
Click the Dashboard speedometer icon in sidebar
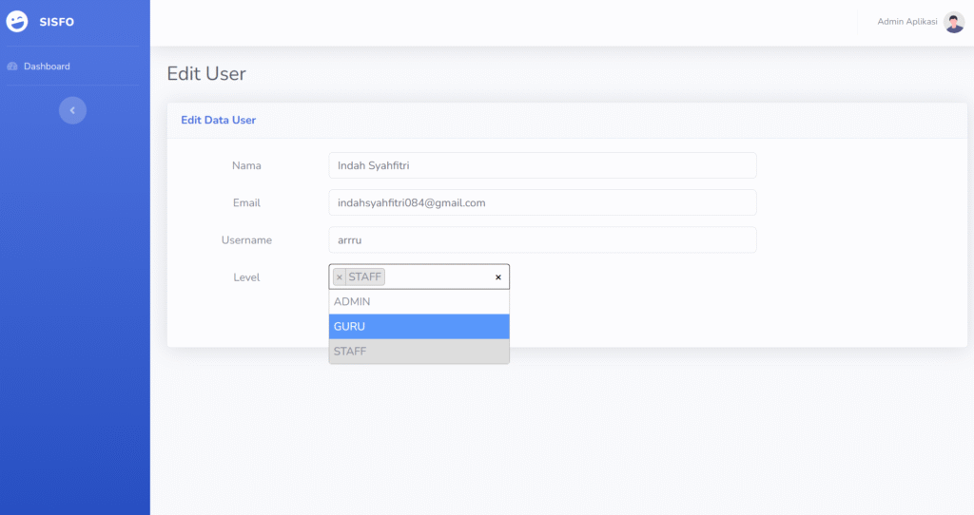pyautogui.click(x=12, y=67)
